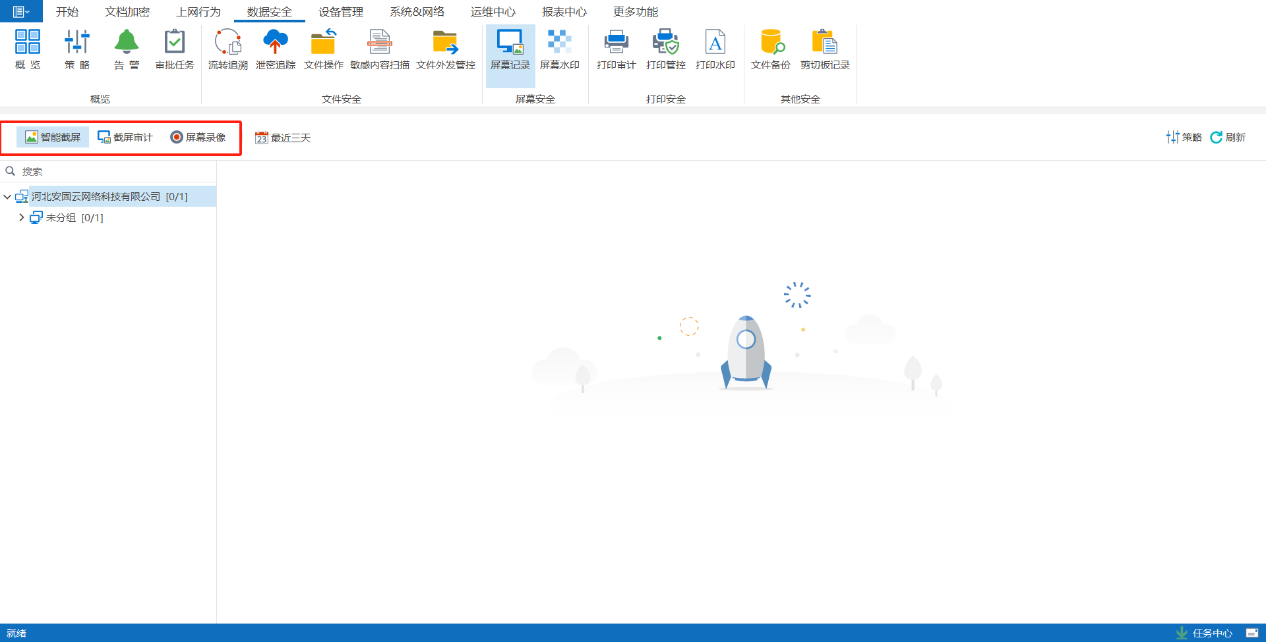This screenshot has width=1266, height=642.
Task: Open 策略 settings beside refresh
Action: click(x=1184, y=137)
